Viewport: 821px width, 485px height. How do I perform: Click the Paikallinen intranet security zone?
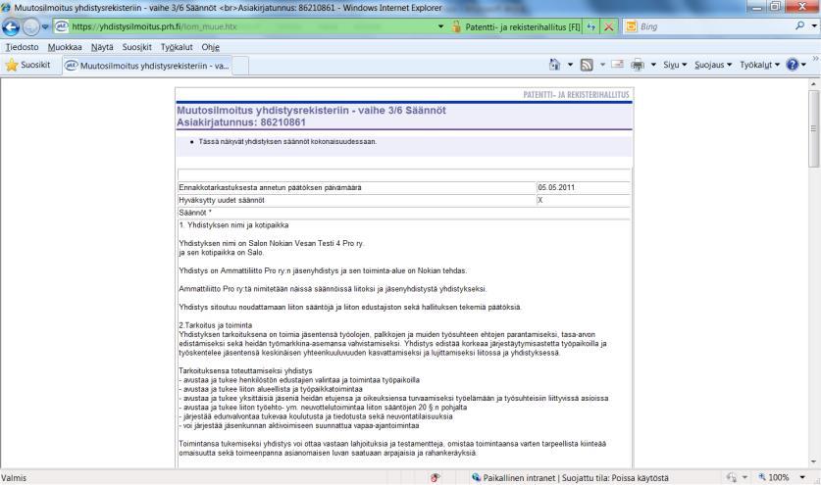[570, 478]
